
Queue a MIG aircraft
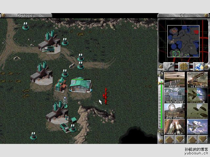tap(198, 127)
